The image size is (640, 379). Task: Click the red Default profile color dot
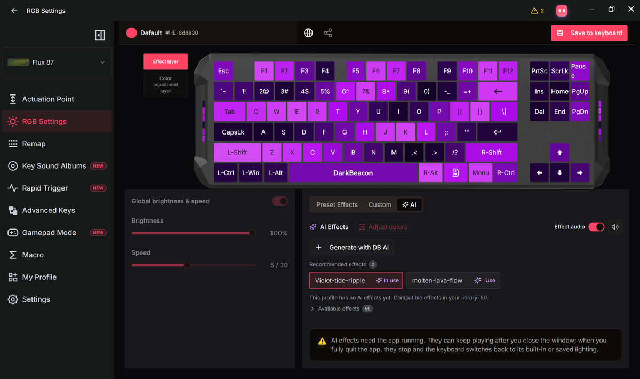pyautogui.click(x=131, y=33)
